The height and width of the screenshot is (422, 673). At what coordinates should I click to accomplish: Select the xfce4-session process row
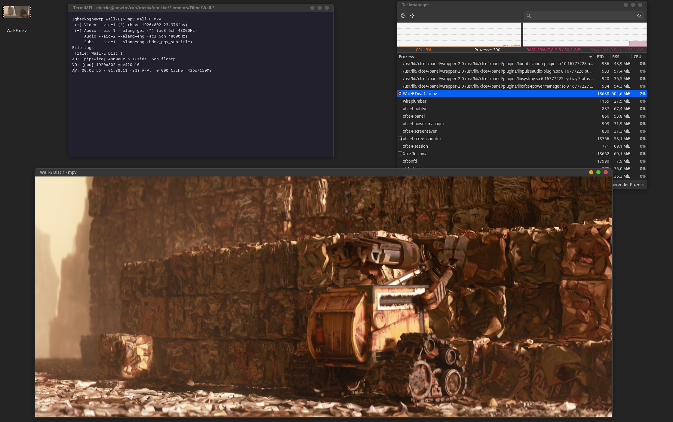[522, 146]
